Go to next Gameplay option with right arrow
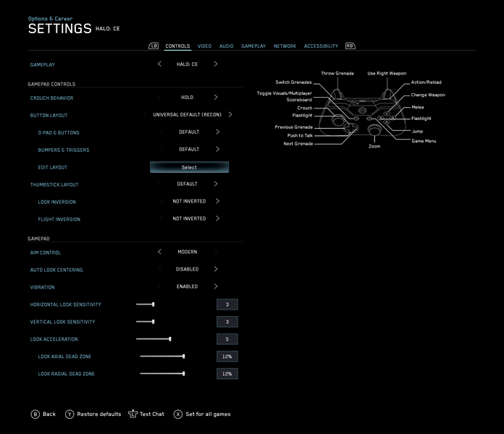 (216, 64)
